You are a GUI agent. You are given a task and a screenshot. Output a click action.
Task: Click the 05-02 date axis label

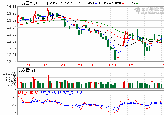click(128, 65)
